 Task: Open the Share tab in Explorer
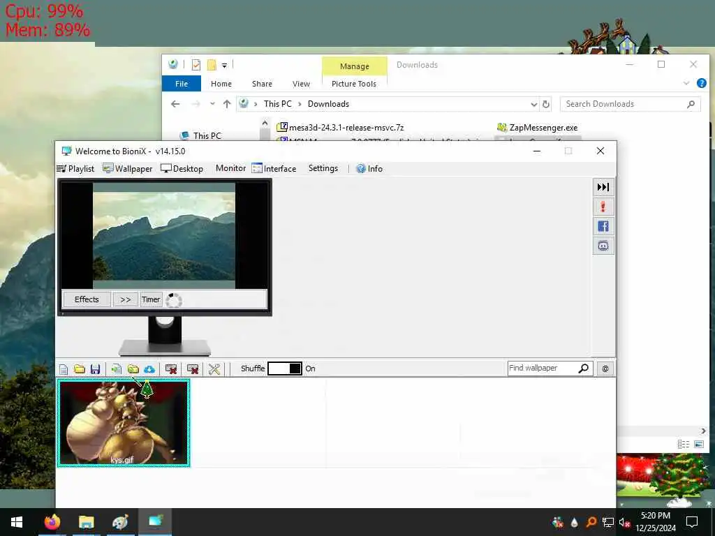click(x=263, y=84)
